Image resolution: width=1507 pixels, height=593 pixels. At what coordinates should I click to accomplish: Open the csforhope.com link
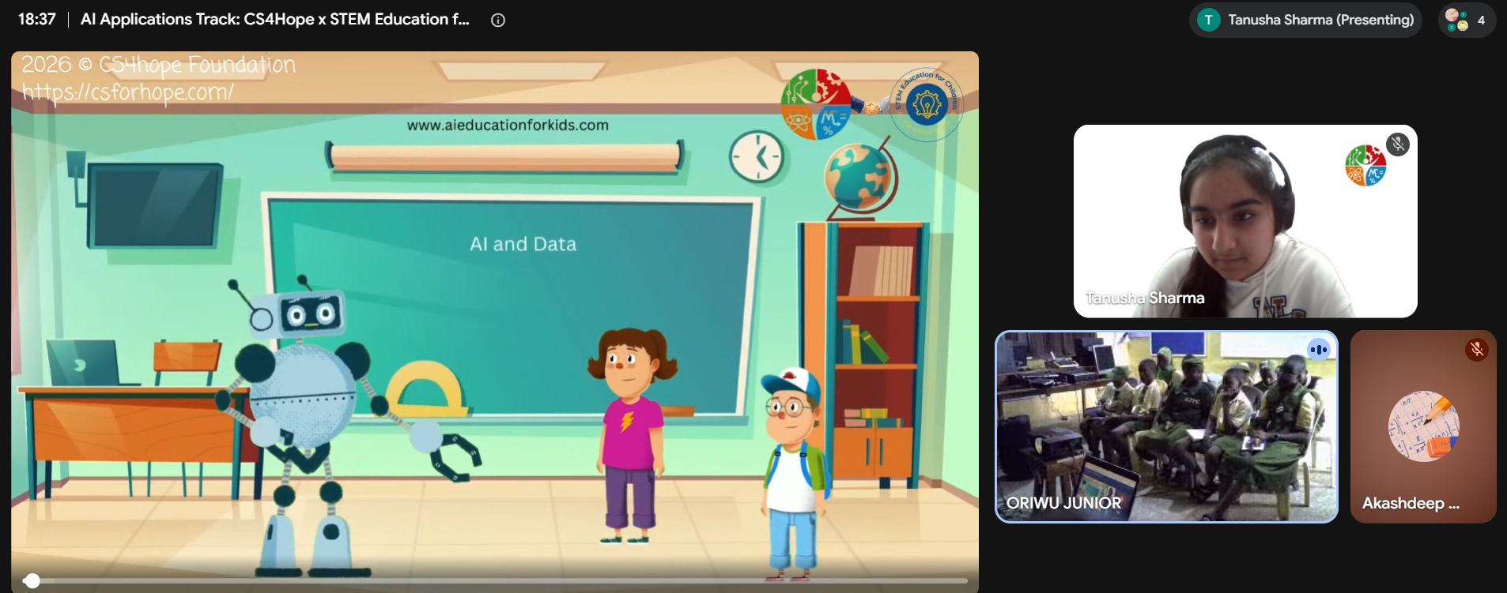click(x=128, y=92)
